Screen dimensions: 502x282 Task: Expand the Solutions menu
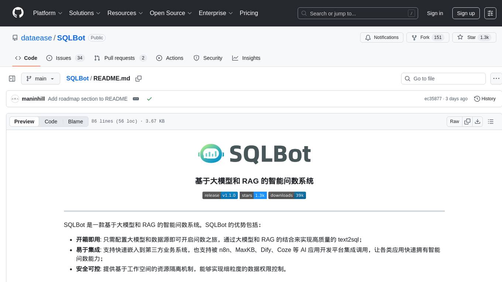(85, 13)
